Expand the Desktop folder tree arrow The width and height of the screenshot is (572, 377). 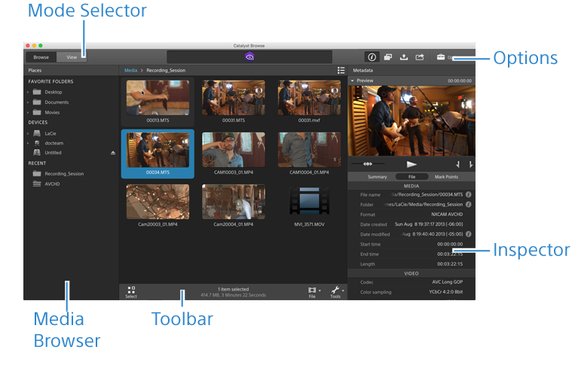coord(28,92)
